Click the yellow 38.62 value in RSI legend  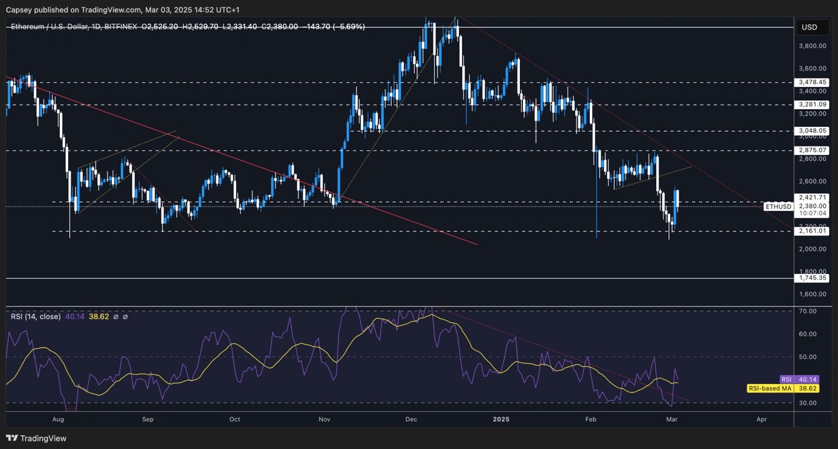tap(99, 317)
